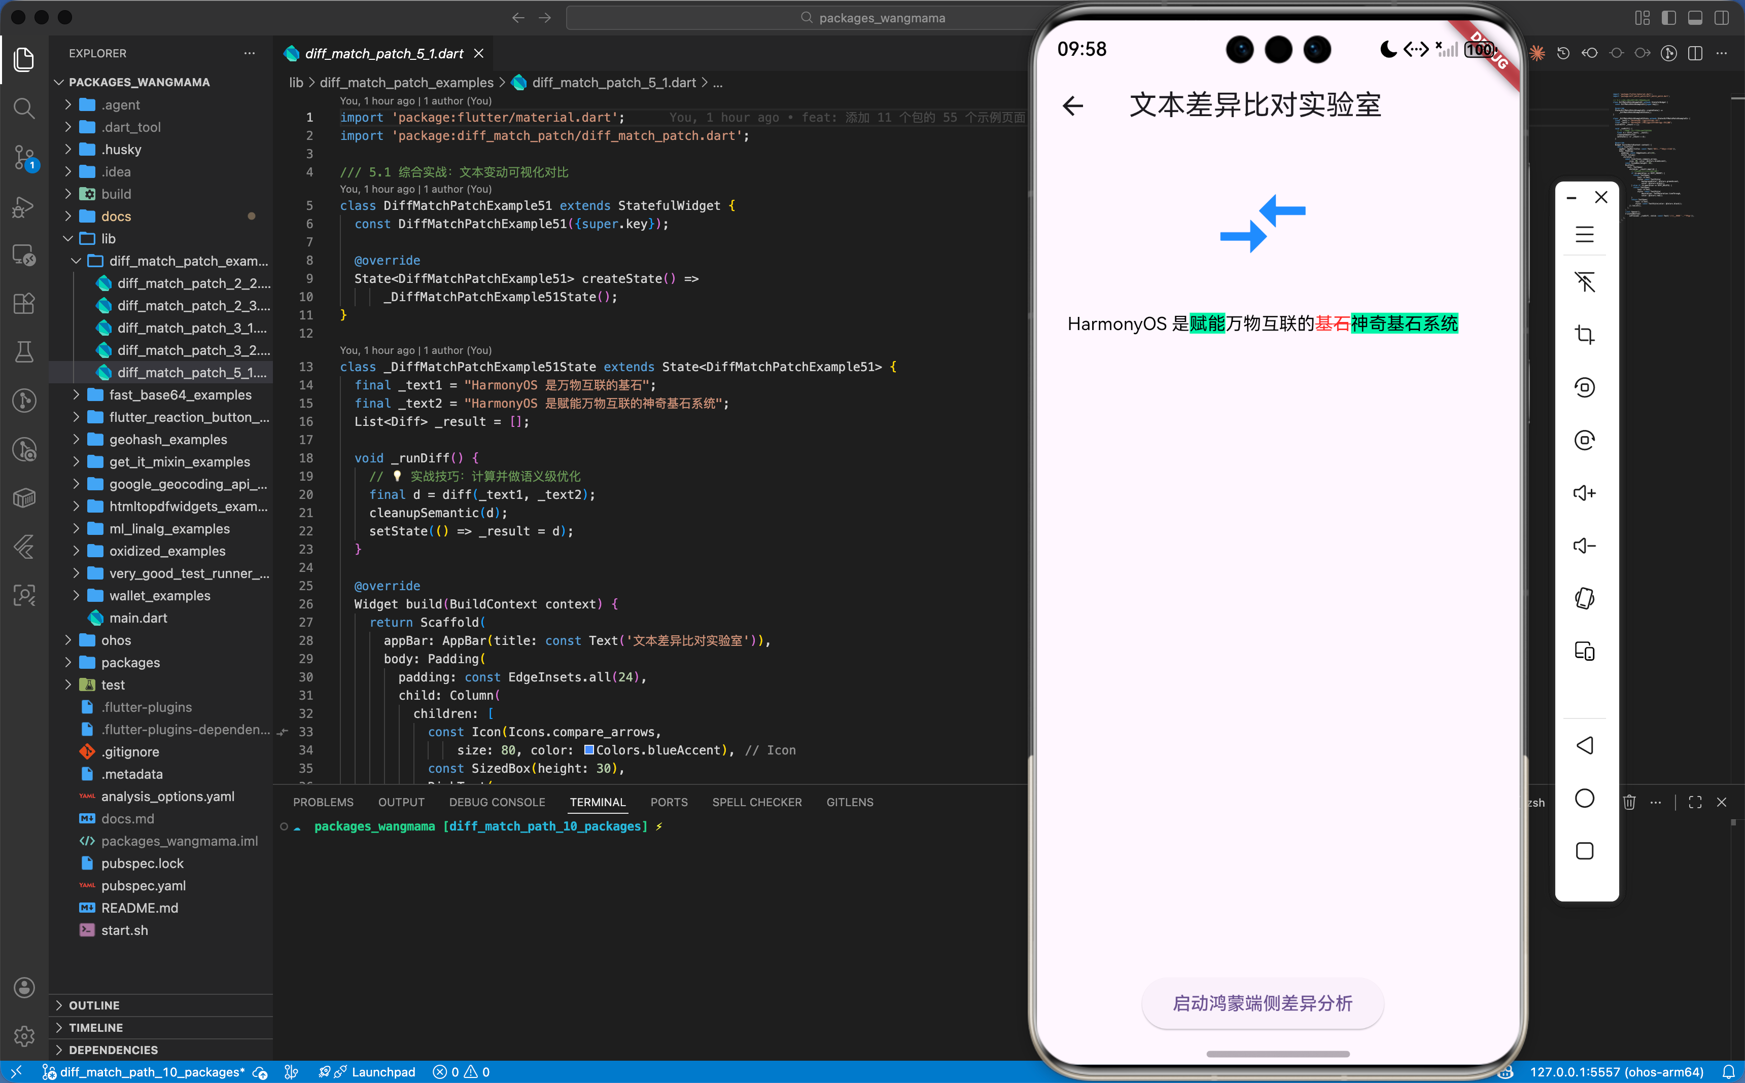Expand the OUTLINE section
Viewport: 1745px width, 1083px height.
(x=94, y=1005)
